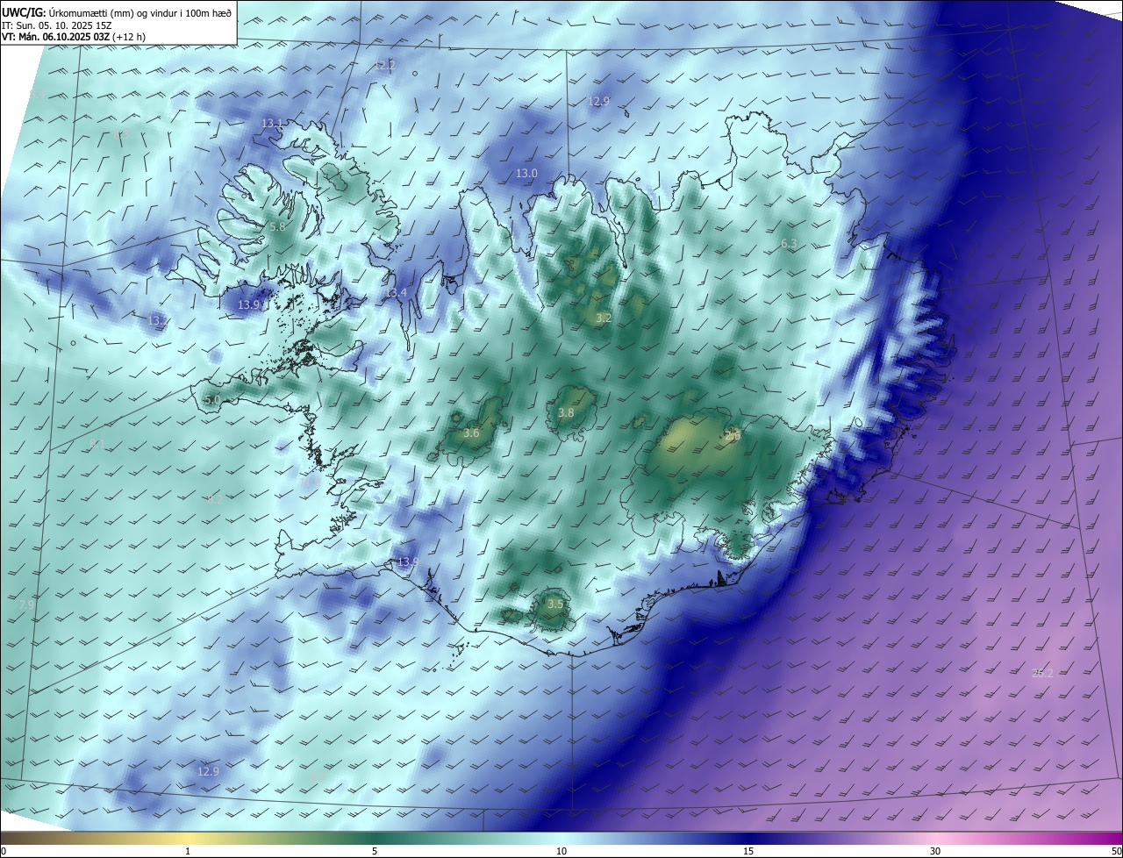Image resolution: width=1123 pixels, height=858 pixels.
Task: Click the 3.5 value label
Action: 555,604
